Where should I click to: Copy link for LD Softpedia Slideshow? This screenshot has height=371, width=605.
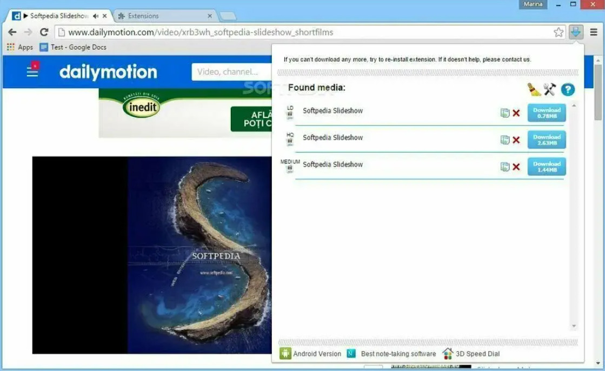(504, 112)
